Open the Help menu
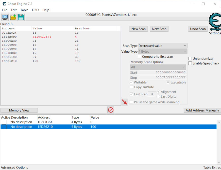Image resolution: width=221 pixels, height=170 pixels. (46, 10)
